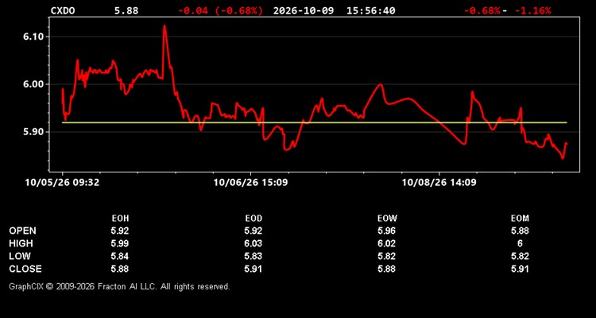Click the EOH OPEN value 5.92
Screen dimensions: 596x318
pos(120,231)
